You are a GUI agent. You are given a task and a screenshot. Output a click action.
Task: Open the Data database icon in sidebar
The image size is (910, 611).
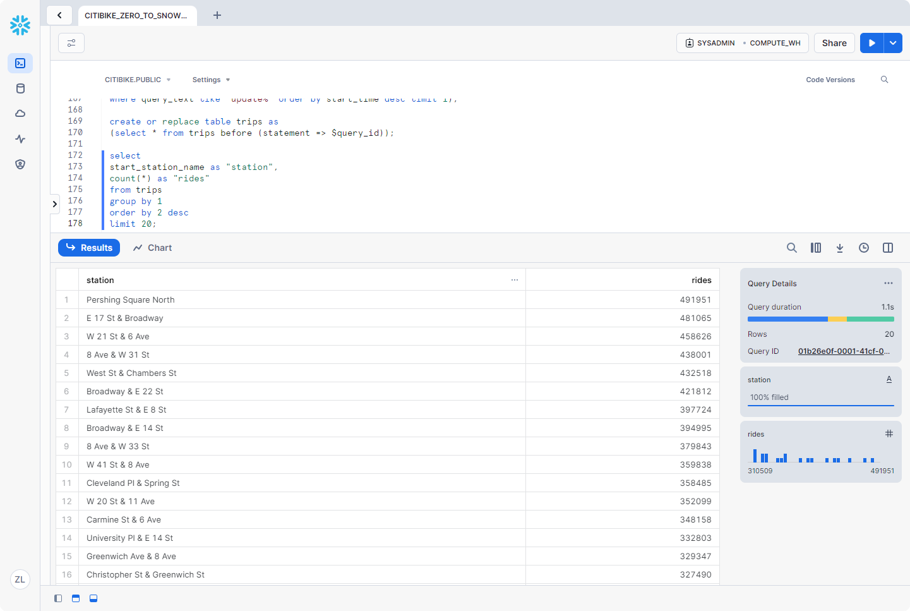click(20, 88)
